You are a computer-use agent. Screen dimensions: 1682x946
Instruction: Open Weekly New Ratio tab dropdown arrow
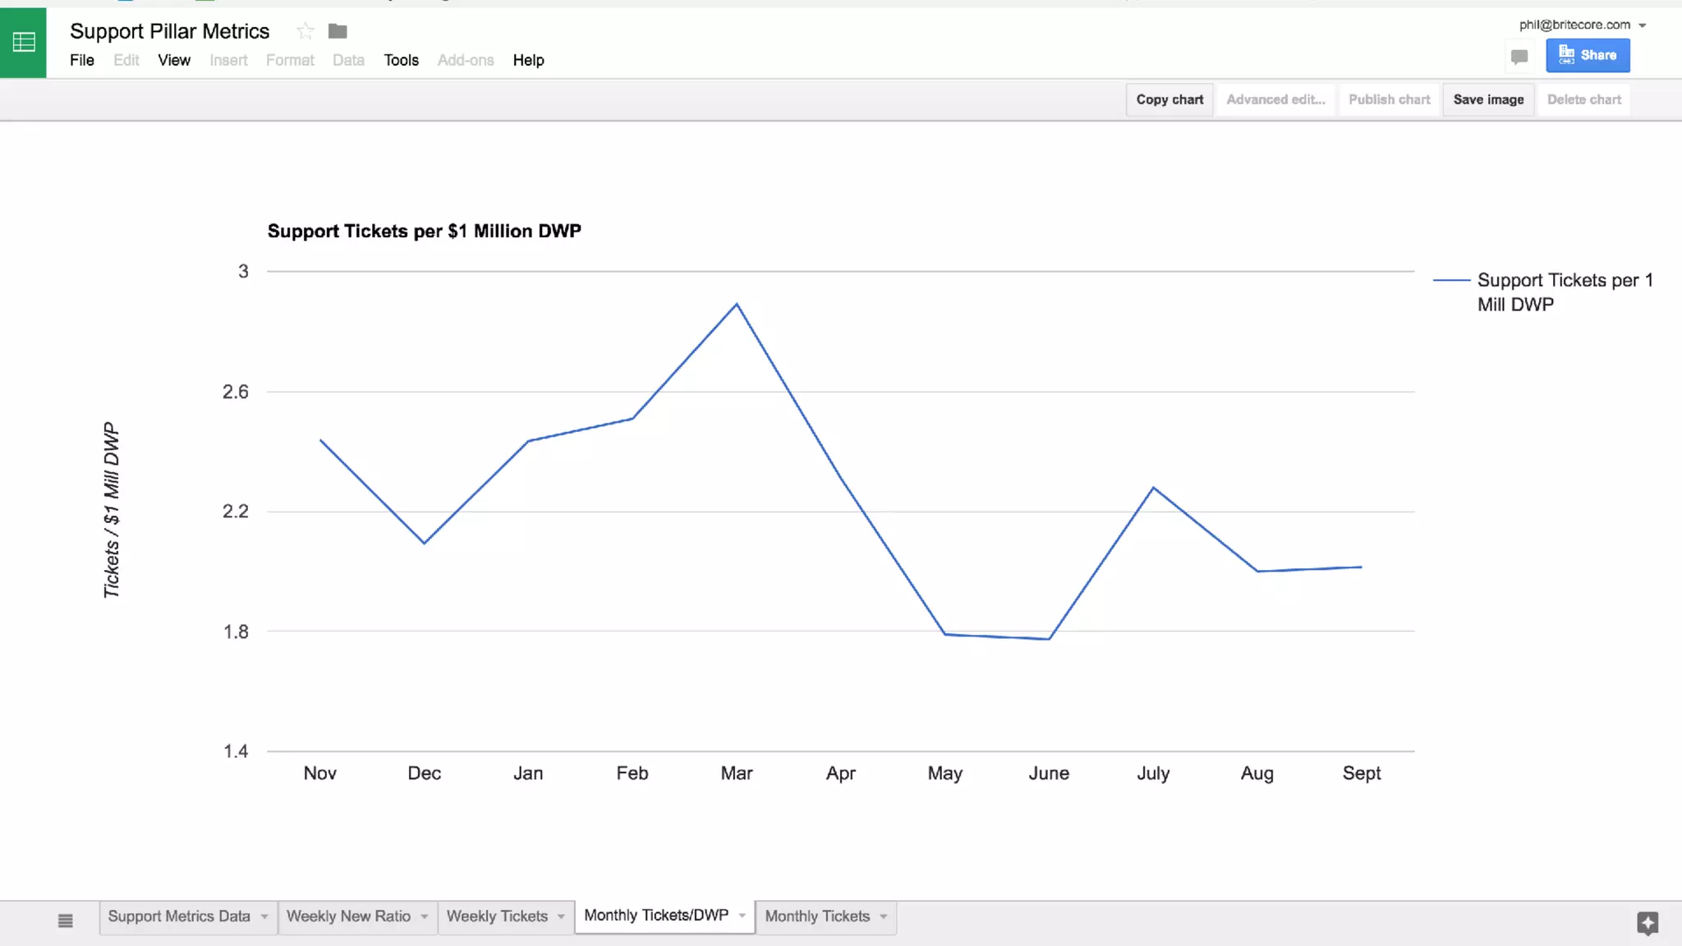[425, 916]
